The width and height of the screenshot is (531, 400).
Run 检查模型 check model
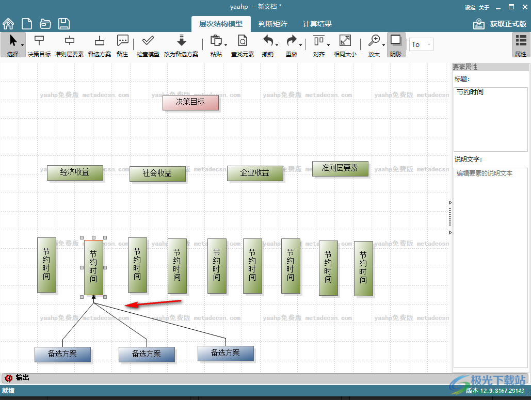tap(148, 45)
